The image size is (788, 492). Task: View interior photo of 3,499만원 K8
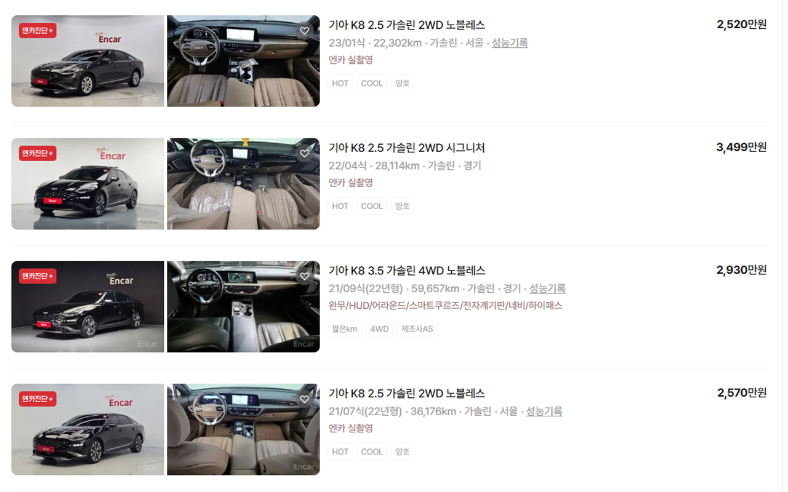(x=243, y=184)
